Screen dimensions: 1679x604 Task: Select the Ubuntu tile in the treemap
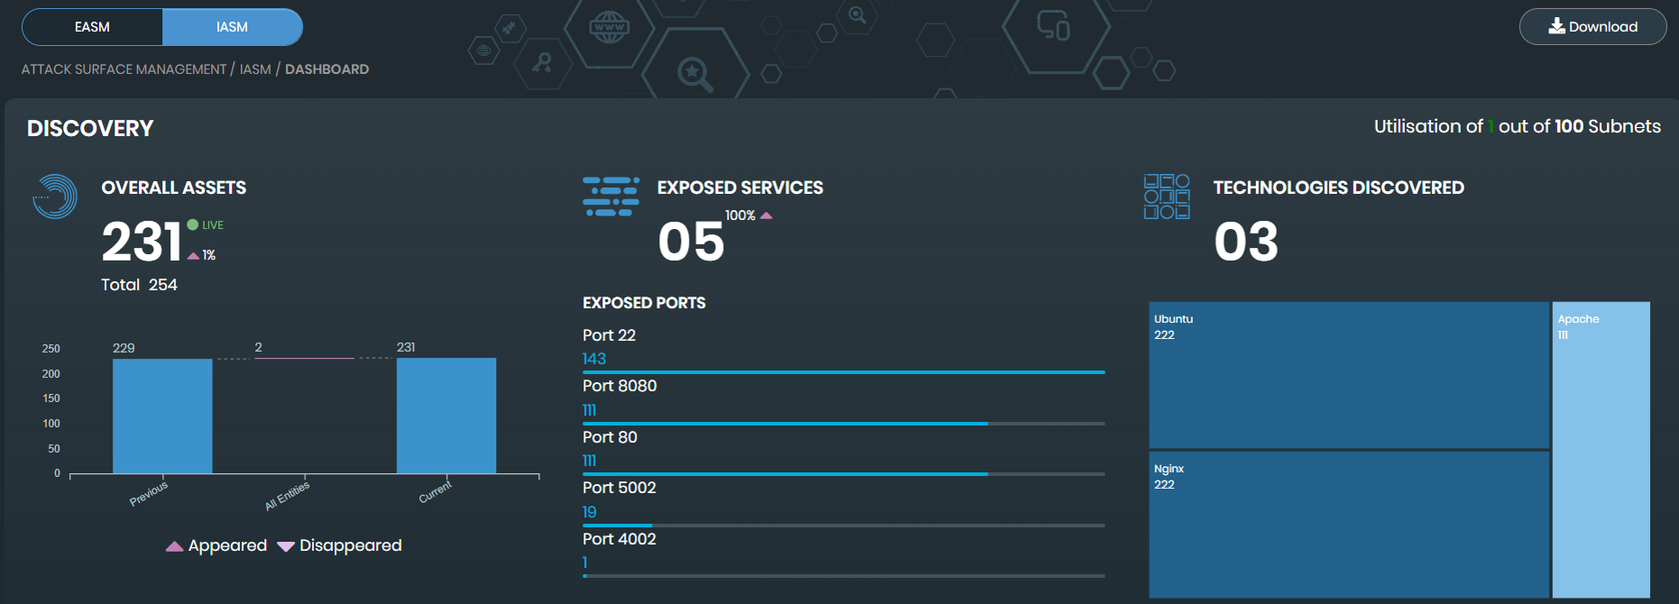coord(1347,376)
